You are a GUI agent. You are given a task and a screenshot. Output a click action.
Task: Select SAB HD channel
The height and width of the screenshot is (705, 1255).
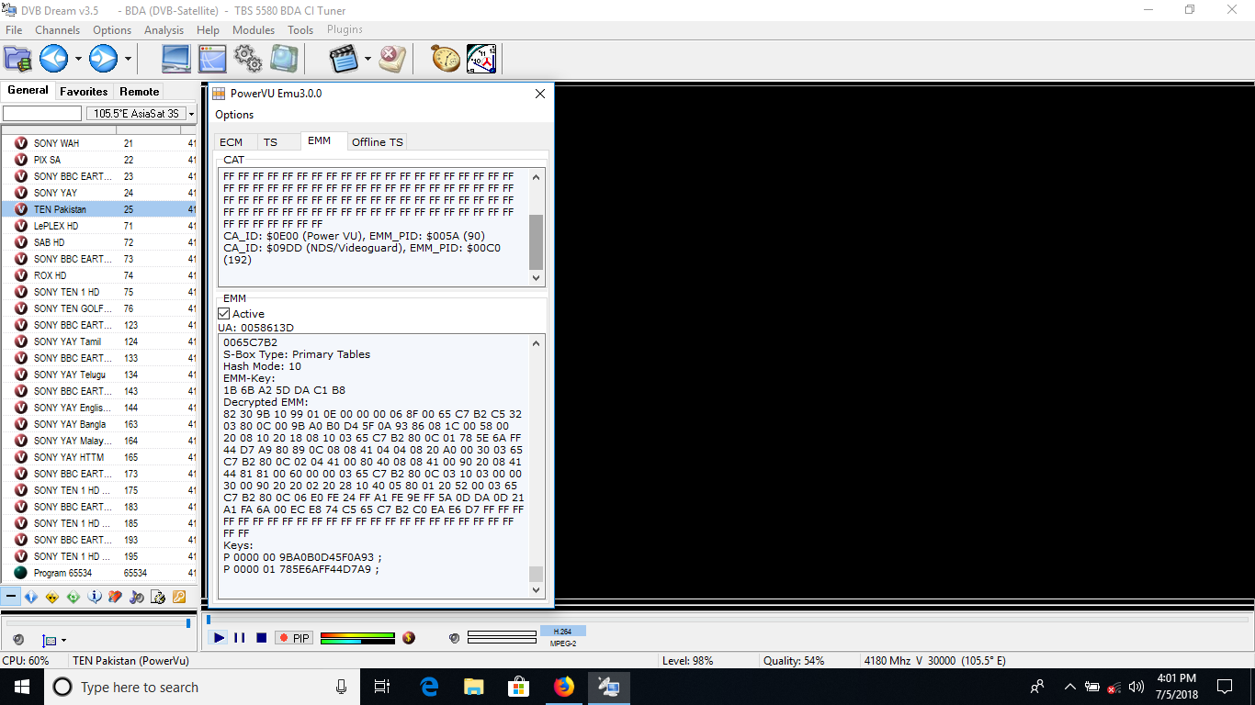[x=99, y=242]
